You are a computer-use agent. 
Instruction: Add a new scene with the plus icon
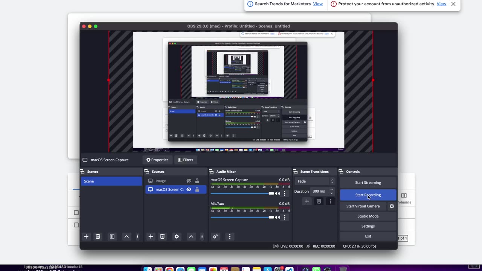86,236
